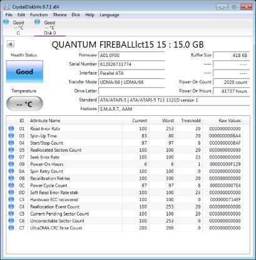Click status orb for Read Error Rate
The height and width of the screenshot is (260, 256).
tap(11, 128)
